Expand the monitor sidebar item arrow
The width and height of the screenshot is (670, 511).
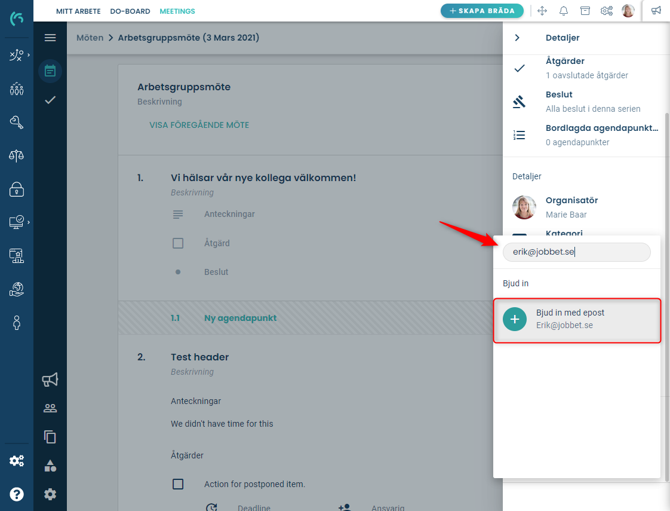[29, 222]
